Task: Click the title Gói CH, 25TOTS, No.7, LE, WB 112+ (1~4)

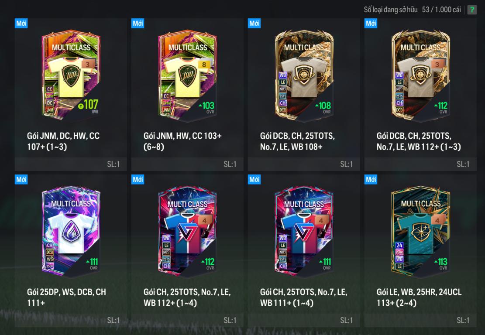Action: point(187,297)
